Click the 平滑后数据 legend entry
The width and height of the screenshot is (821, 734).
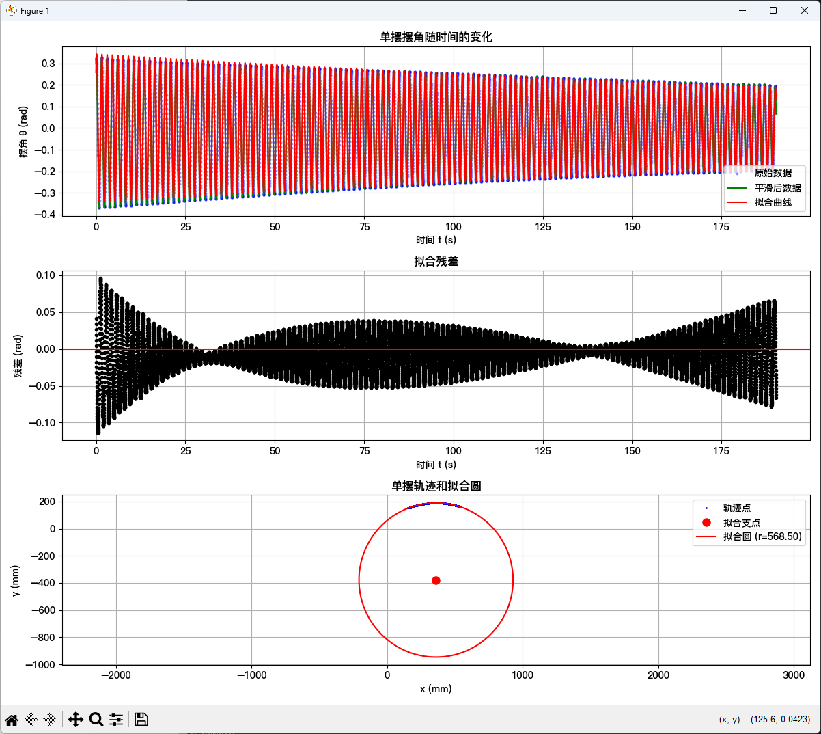(777, 188)
